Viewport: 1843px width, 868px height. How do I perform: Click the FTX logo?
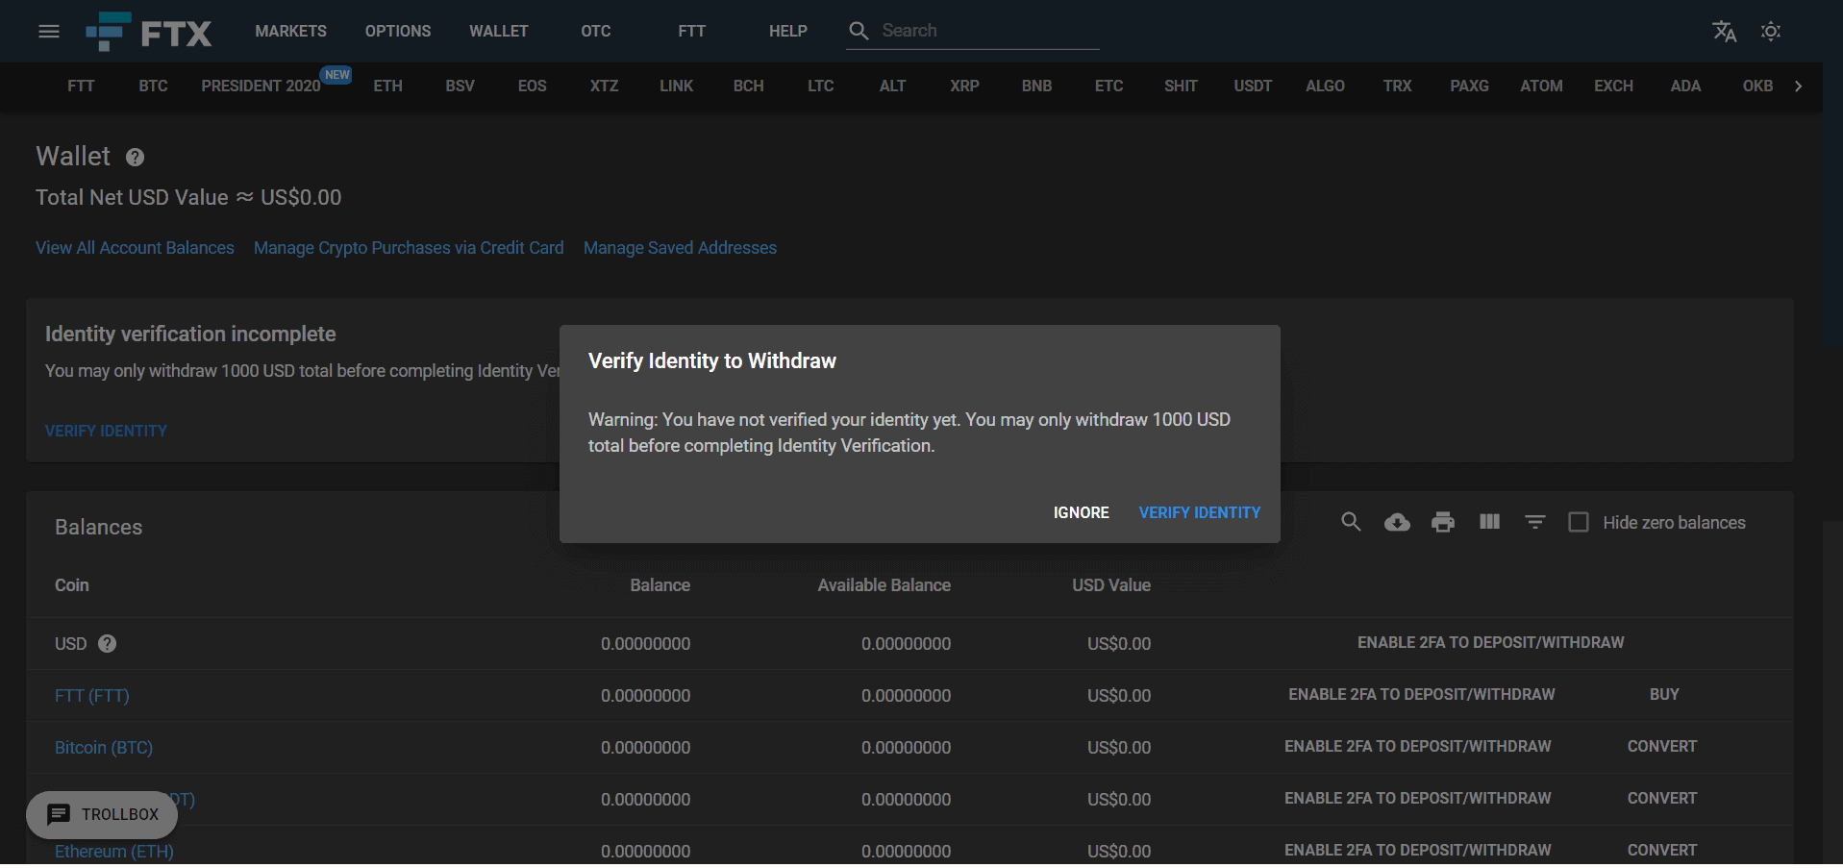(149, 32)
